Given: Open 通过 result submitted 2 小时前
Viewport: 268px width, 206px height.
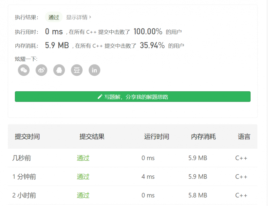Looking at the screenshot, I should coord(83,195).
